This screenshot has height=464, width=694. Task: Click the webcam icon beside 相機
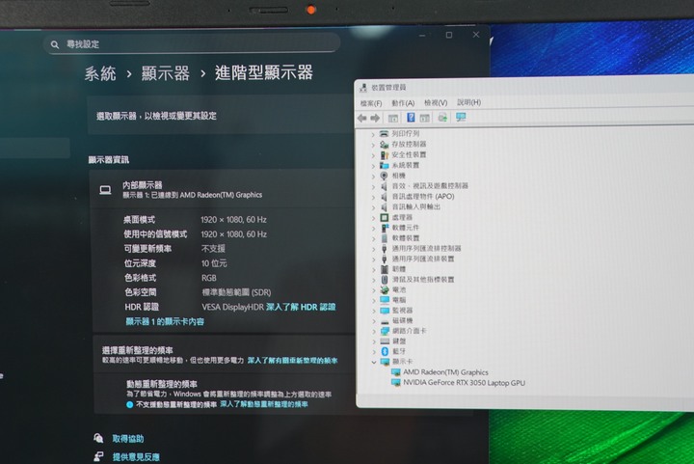385,176
